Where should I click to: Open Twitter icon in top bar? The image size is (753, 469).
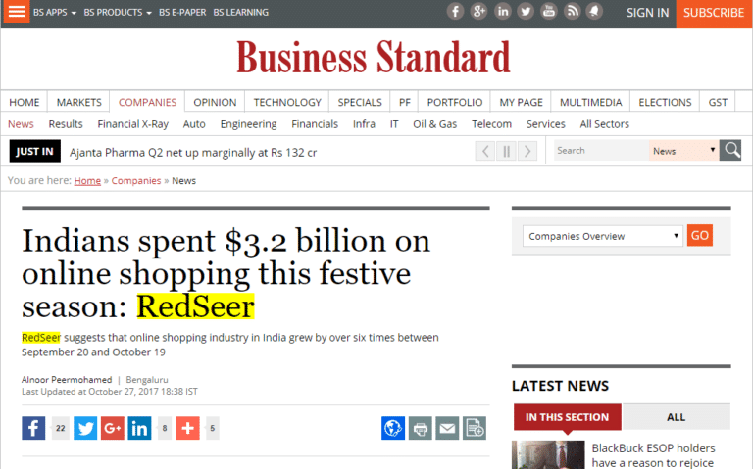(x=526, y=11)
